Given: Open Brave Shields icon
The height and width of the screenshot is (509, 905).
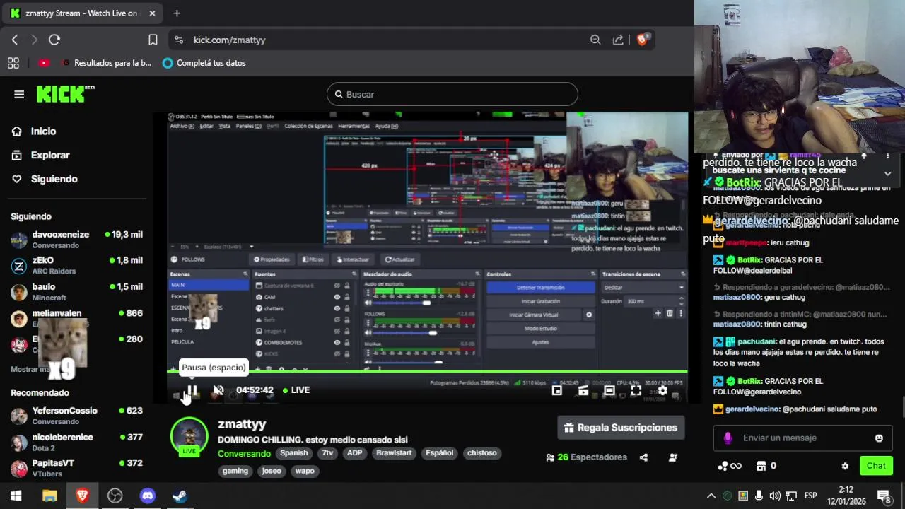Looking at the screenshot, I should (642, 40).
